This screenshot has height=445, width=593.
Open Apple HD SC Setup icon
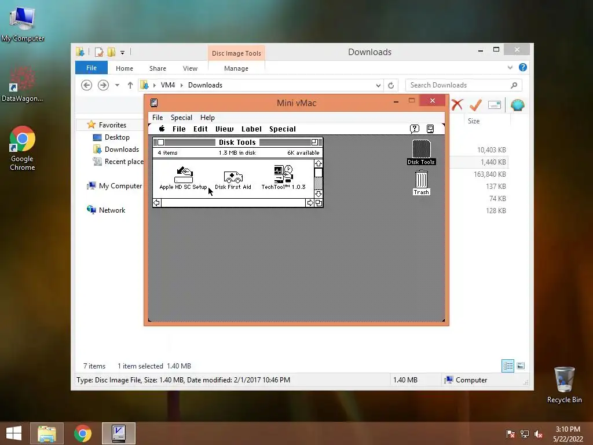pos(184,175)
